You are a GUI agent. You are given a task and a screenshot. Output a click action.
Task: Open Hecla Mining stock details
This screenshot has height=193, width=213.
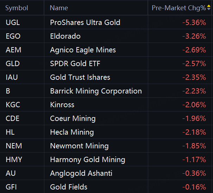tap(72, 132)
